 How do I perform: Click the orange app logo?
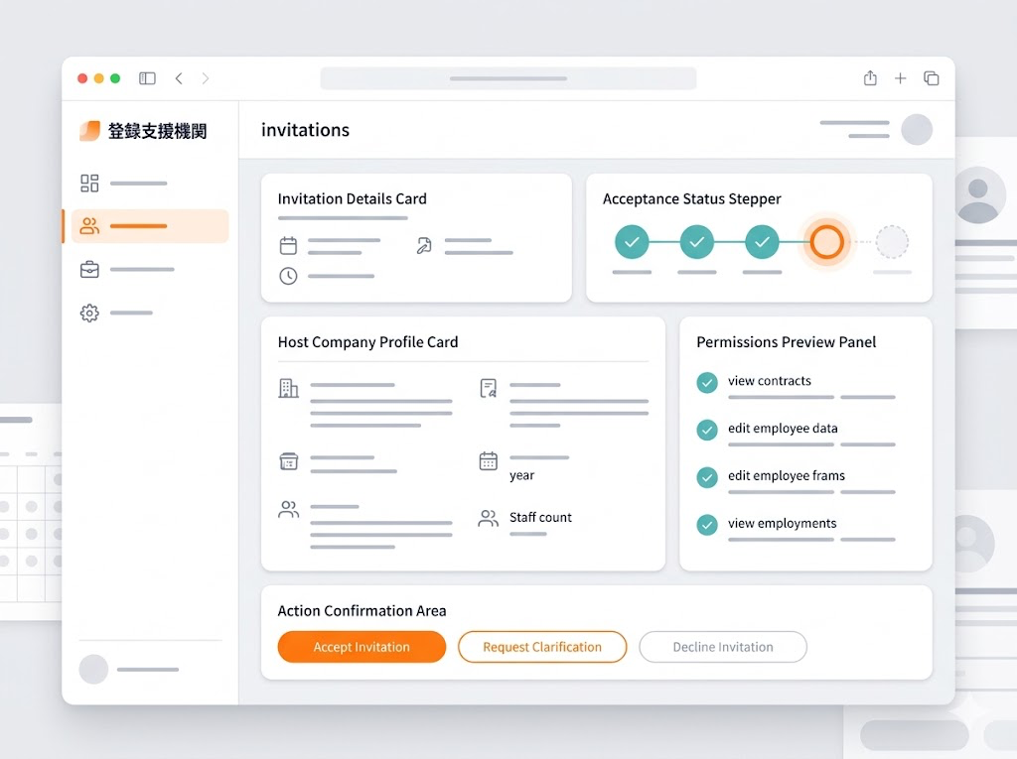click(x=89, y=130)
